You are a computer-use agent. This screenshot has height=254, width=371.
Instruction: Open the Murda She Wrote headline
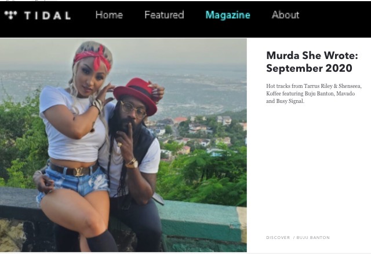pyautogui.click(x=312, y=62)
